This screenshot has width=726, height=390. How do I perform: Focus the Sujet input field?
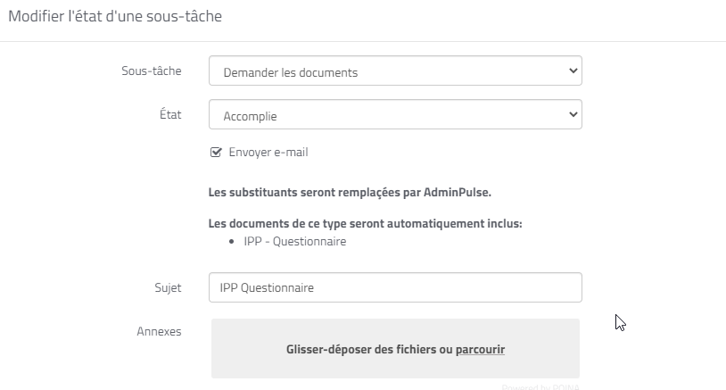tap(394, 287)
